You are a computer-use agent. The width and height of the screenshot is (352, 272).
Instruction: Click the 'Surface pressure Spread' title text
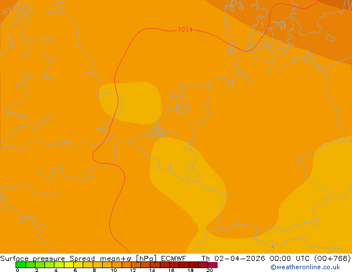[x=47, y=259]
